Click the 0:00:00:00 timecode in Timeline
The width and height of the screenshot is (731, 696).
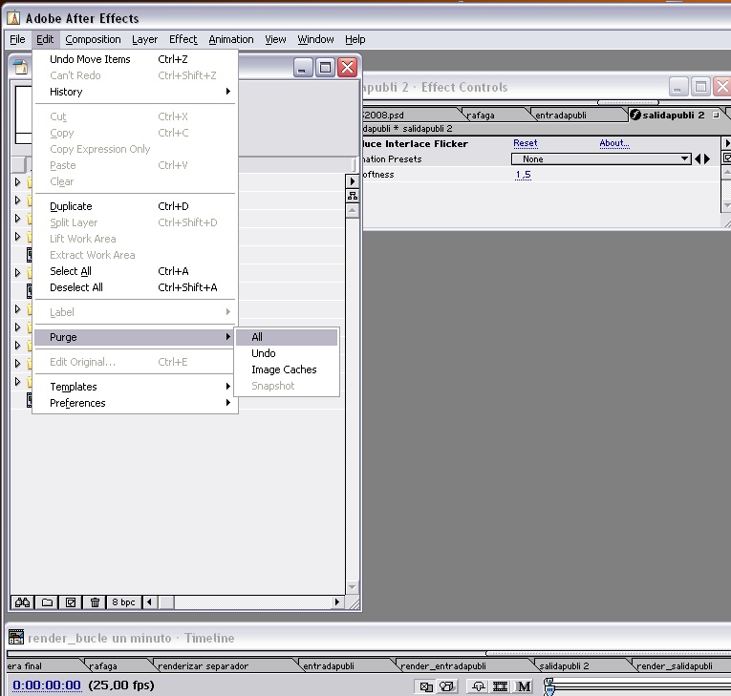[47, 685]
